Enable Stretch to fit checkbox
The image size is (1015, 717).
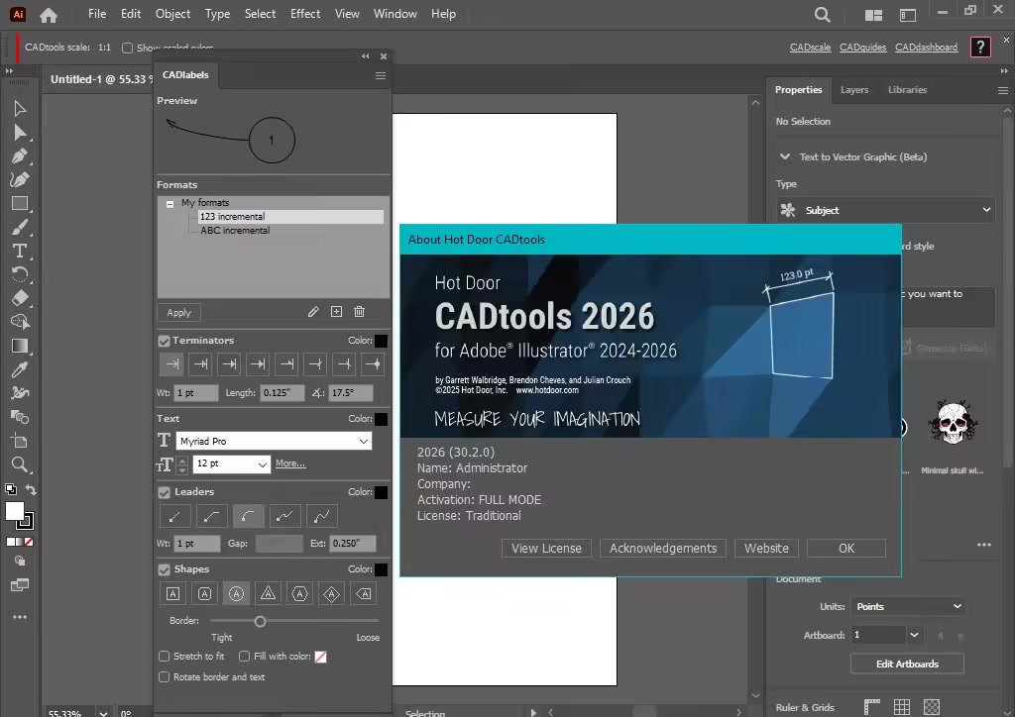tap(165, 657)
